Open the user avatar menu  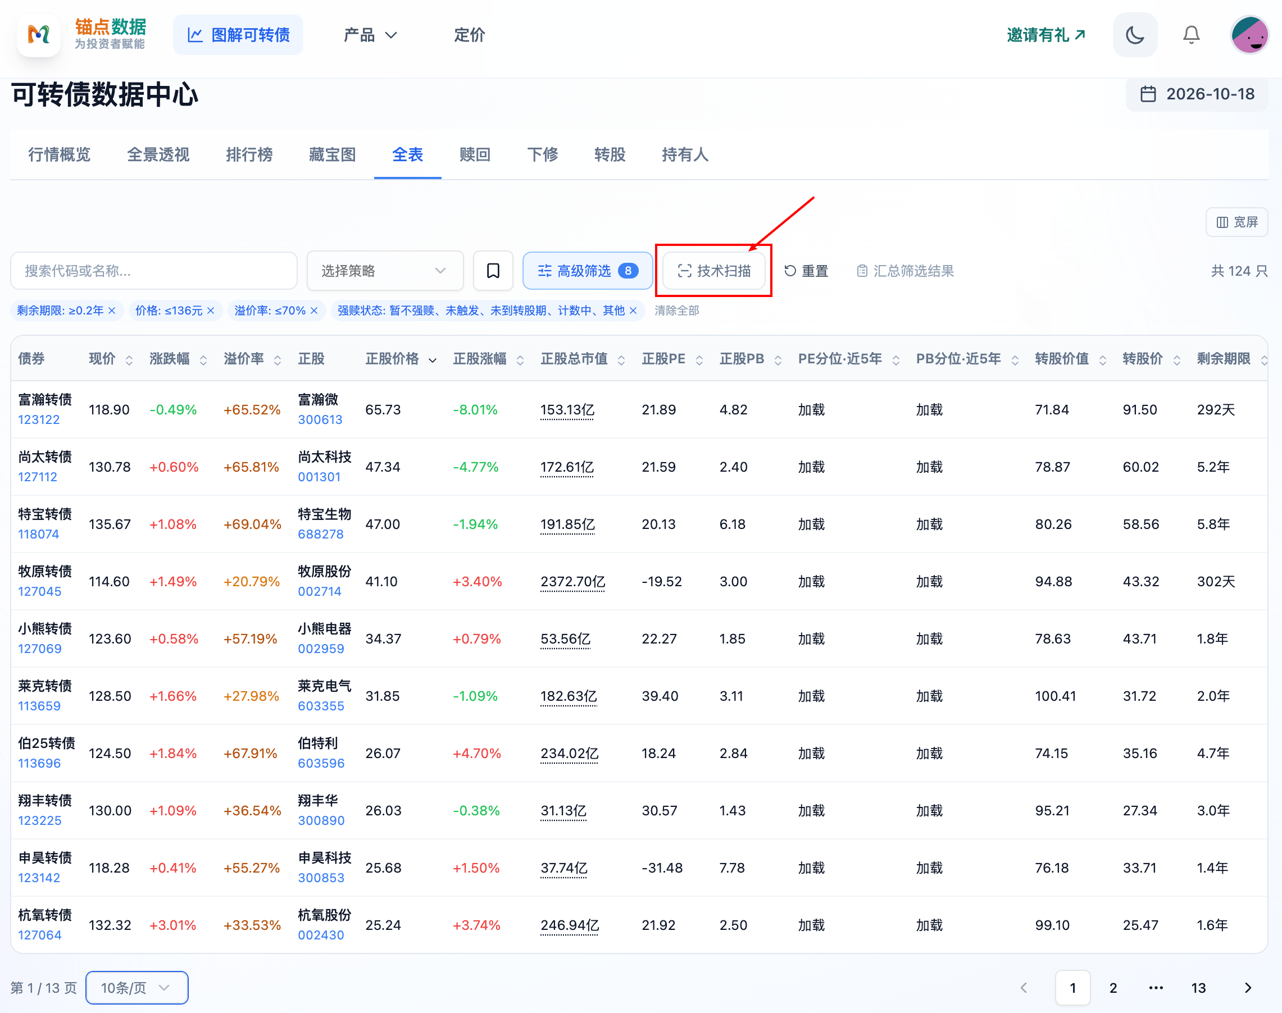(1249, 35)
